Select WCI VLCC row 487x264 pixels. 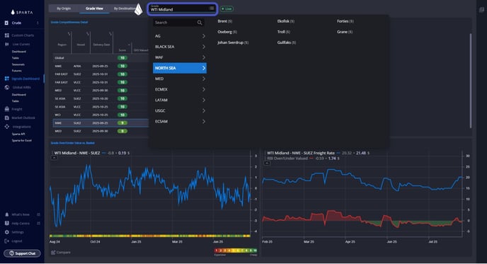[x=101, y=115]
